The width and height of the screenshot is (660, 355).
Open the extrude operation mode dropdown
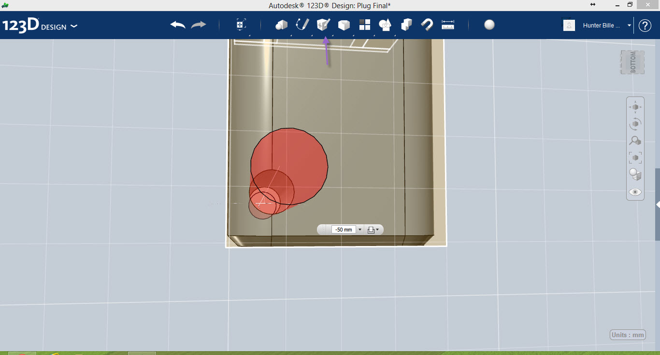[x=373, y=230]
